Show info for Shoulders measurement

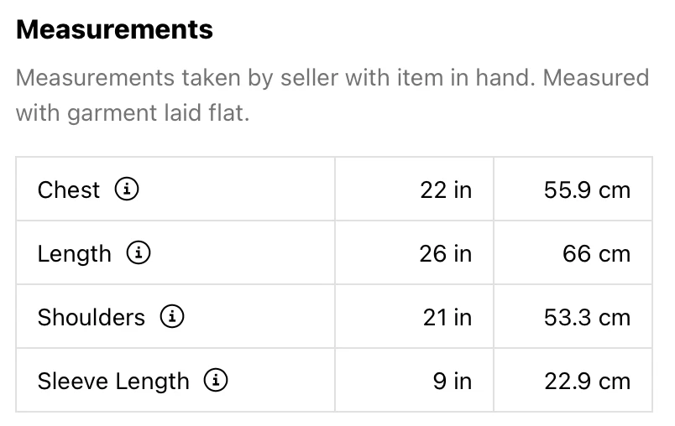172,317
